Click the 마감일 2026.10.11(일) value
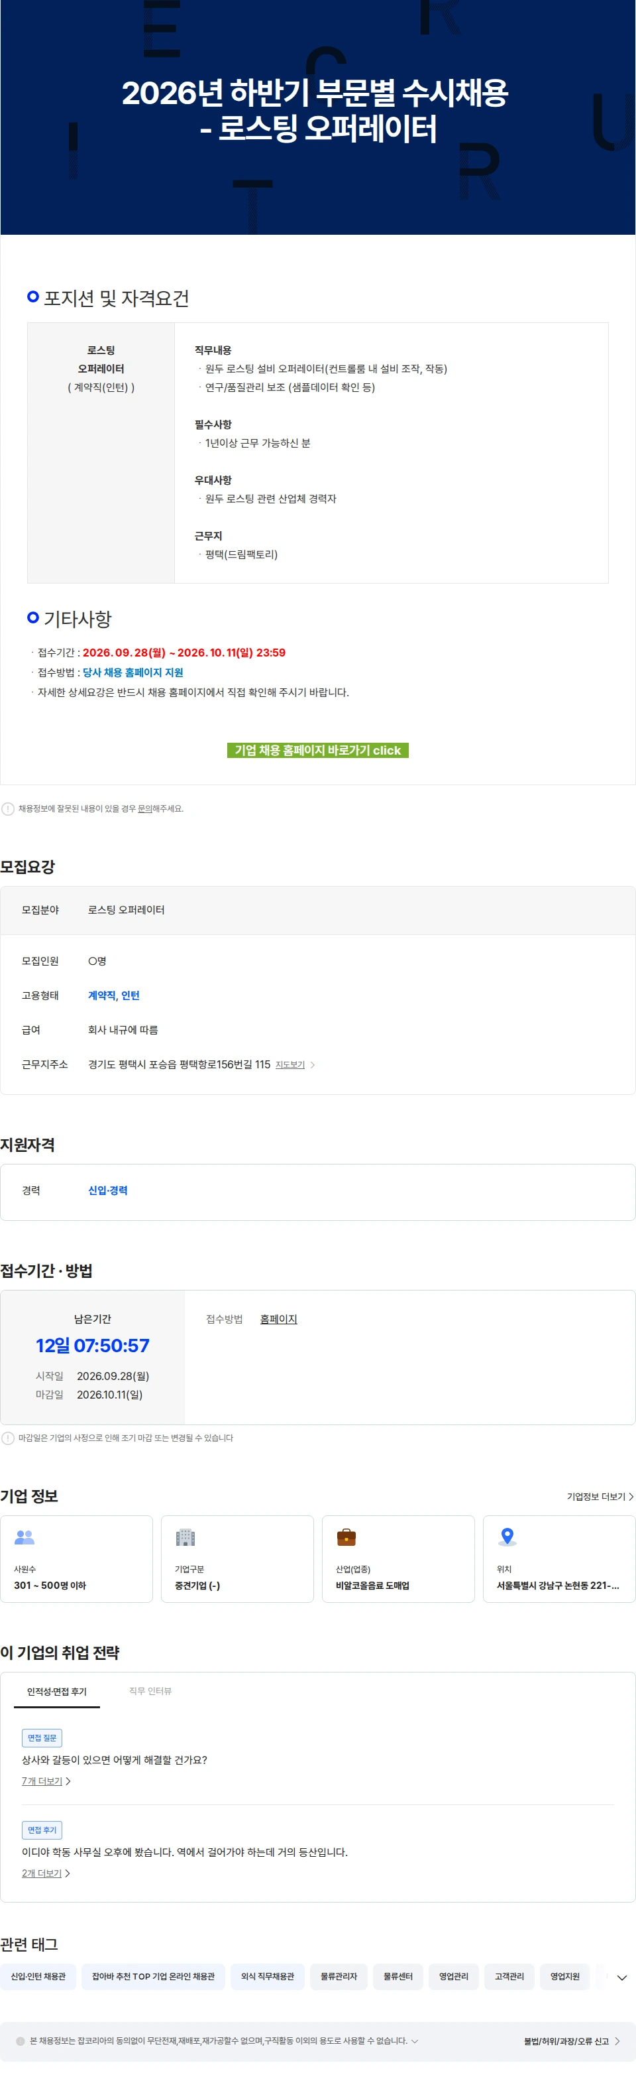Viewport: 636px width, 2075px height. 109,1395
